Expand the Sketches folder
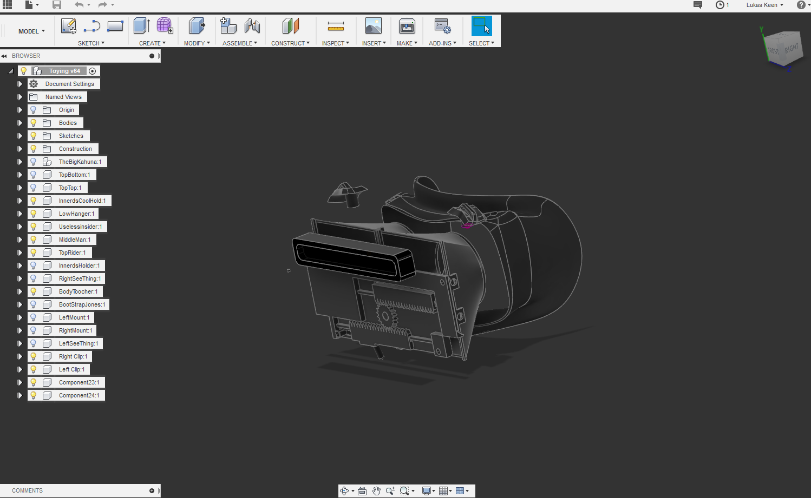Image resolution: width=811 pixels, height=498 pixels. (x=20, y=136)
